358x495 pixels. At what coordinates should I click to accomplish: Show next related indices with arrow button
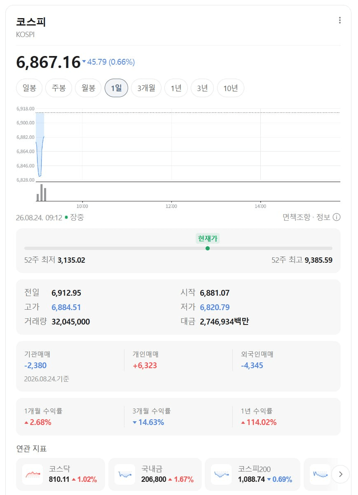[340, 474]
